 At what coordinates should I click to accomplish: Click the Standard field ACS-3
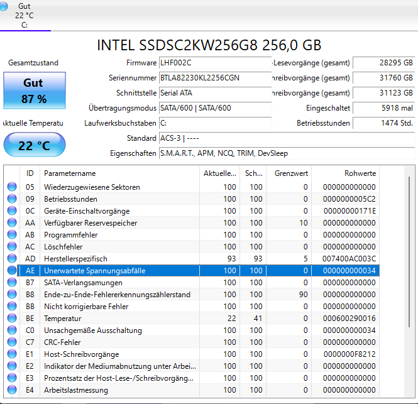287,138
